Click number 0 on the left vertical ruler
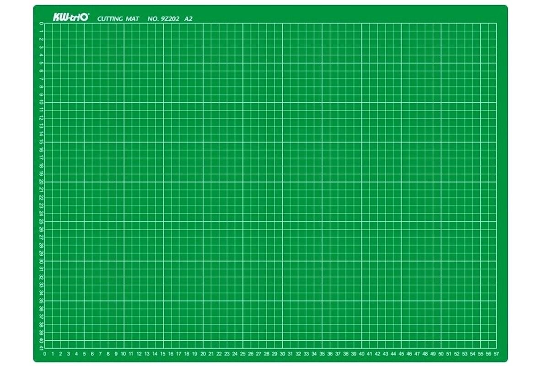Screen dimensions: 549x366 point(41,23)
